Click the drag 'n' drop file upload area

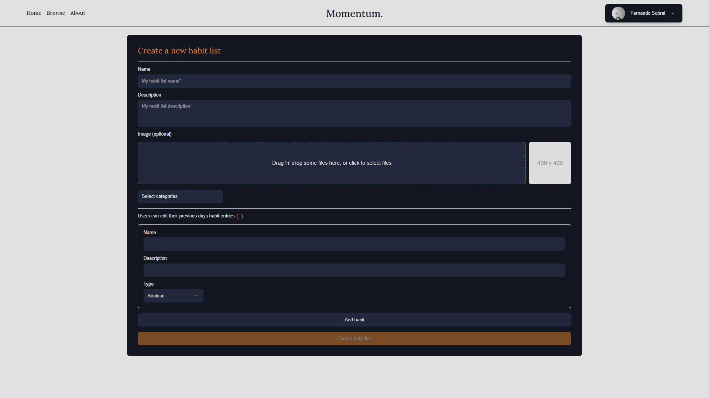click(x=332, y=163)
